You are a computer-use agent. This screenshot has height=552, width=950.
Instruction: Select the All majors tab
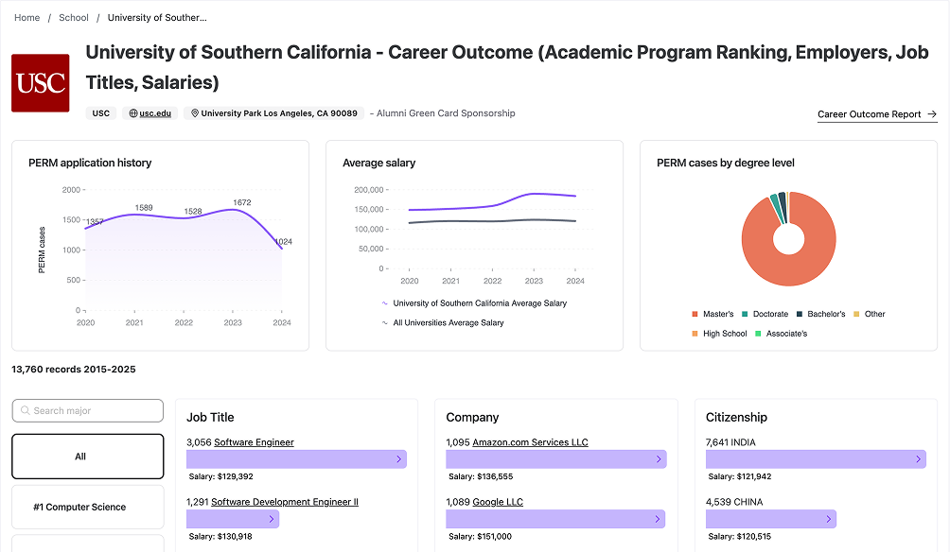coord(87,457)
